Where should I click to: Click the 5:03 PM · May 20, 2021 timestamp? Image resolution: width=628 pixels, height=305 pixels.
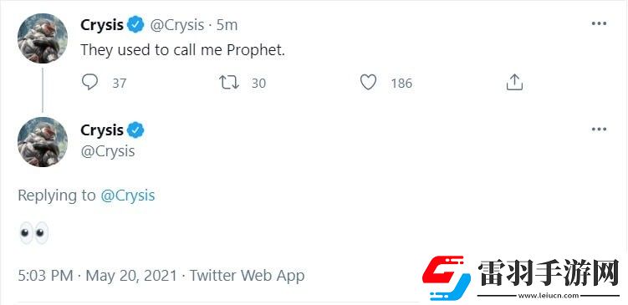pyautogui.click(x=97, y=276)
